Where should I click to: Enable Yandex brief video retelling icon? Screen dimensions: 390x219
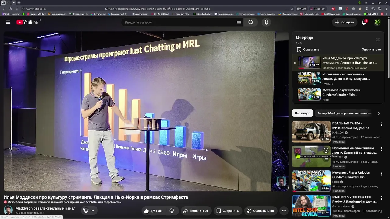tap(298, 151)
